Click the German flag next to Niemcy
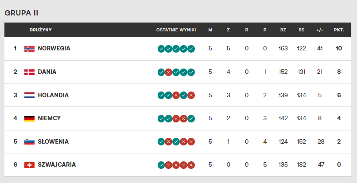Viewport: 357px width, 183px height. 29,118
